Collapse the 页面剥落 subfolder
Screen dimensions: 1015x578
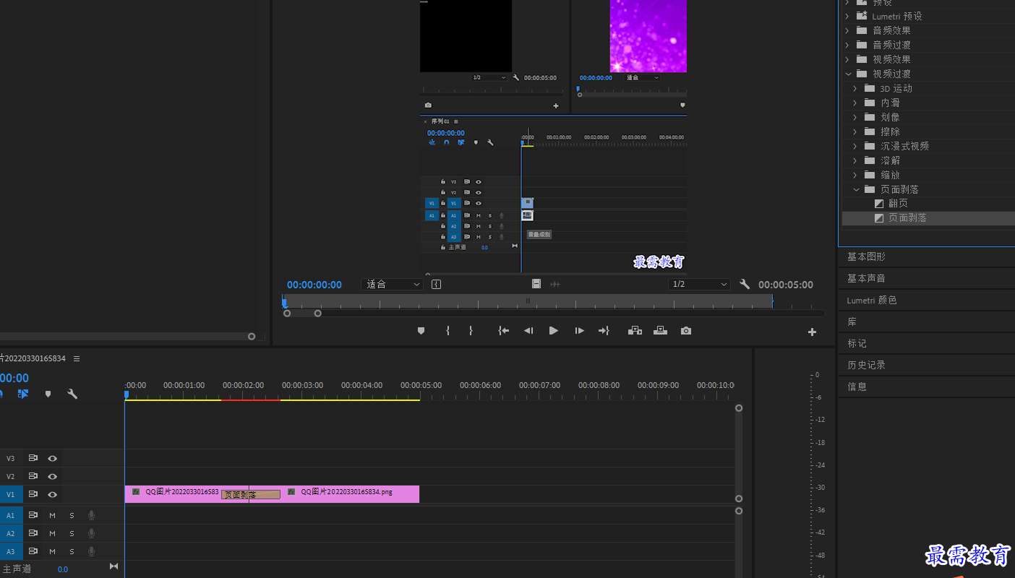click(856, 189)
